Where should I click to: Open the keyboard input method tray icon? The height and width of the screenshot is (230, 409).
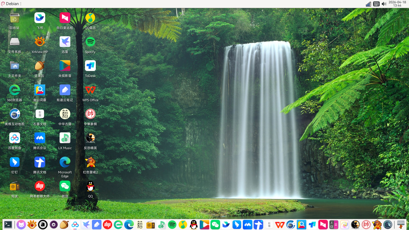click(x=376, y=4)
